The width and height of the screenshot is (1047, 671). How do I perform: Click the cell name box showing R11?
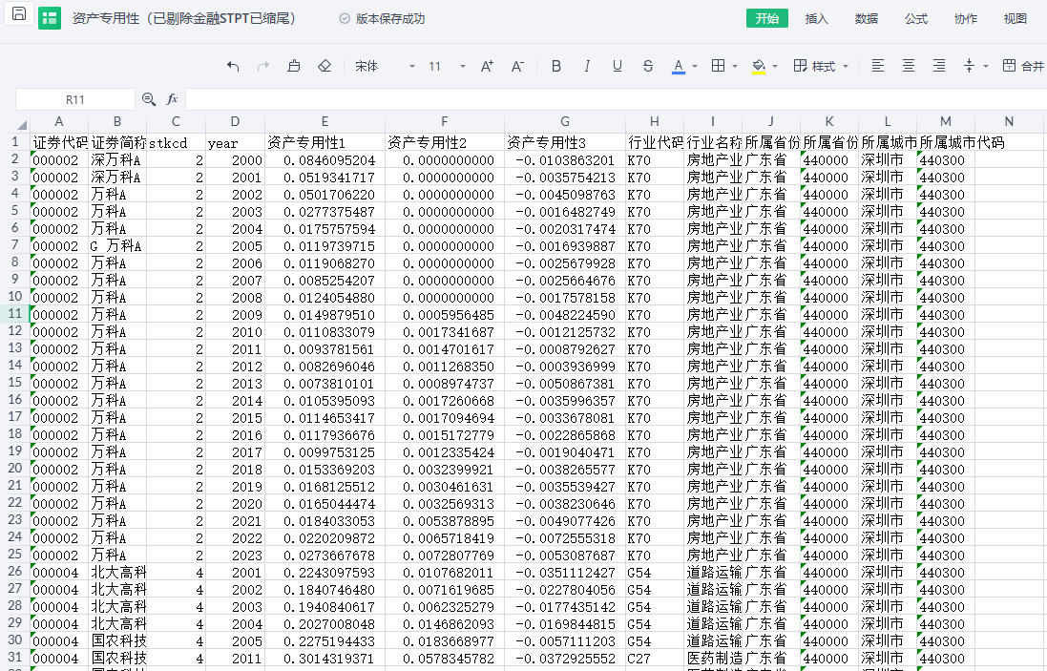click(x=75, y=99)
